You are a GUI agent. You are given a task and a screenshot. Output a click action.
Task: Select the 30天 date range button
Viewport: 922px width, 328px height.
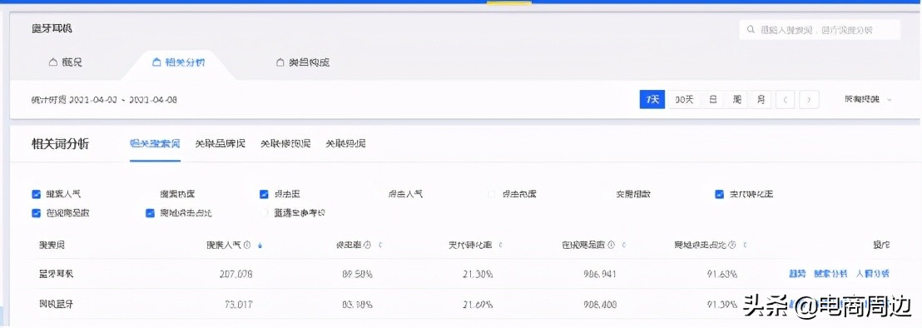tap(685, 99)
